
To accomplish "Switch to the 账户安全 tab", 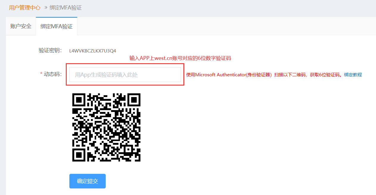I will pyautogui.click(x=21, y=26).
